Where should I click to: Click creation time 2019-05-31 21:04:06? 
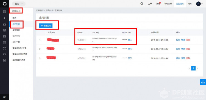coord(160,40)
